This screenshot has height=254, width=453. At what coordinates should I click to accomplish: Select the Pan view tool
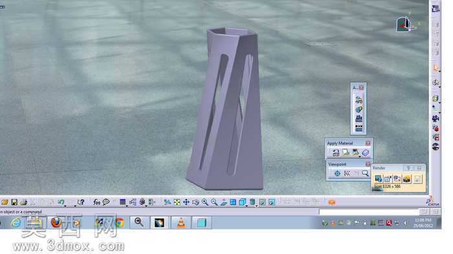click(x=186, y=202)
